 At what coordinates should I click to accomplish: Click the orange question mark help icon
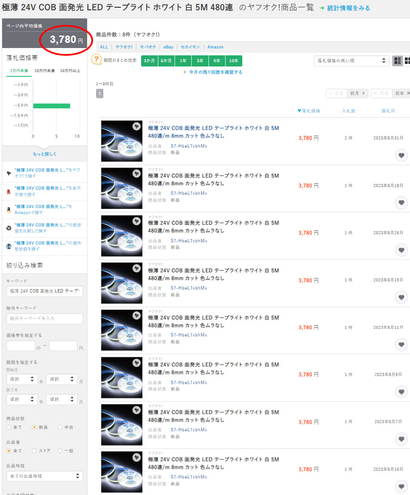[x=96, y=60]
